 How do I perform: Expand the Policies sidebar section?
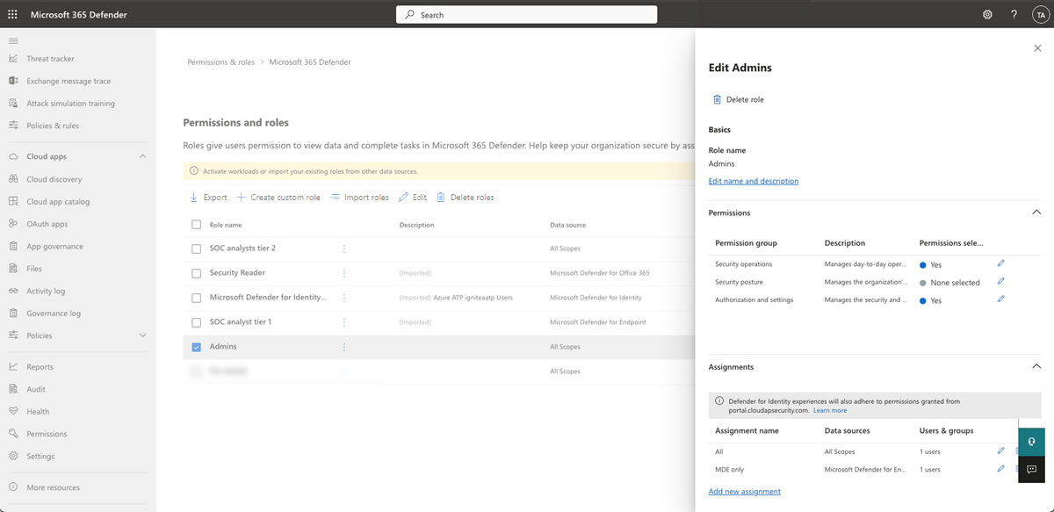click(x=141, y=335)
